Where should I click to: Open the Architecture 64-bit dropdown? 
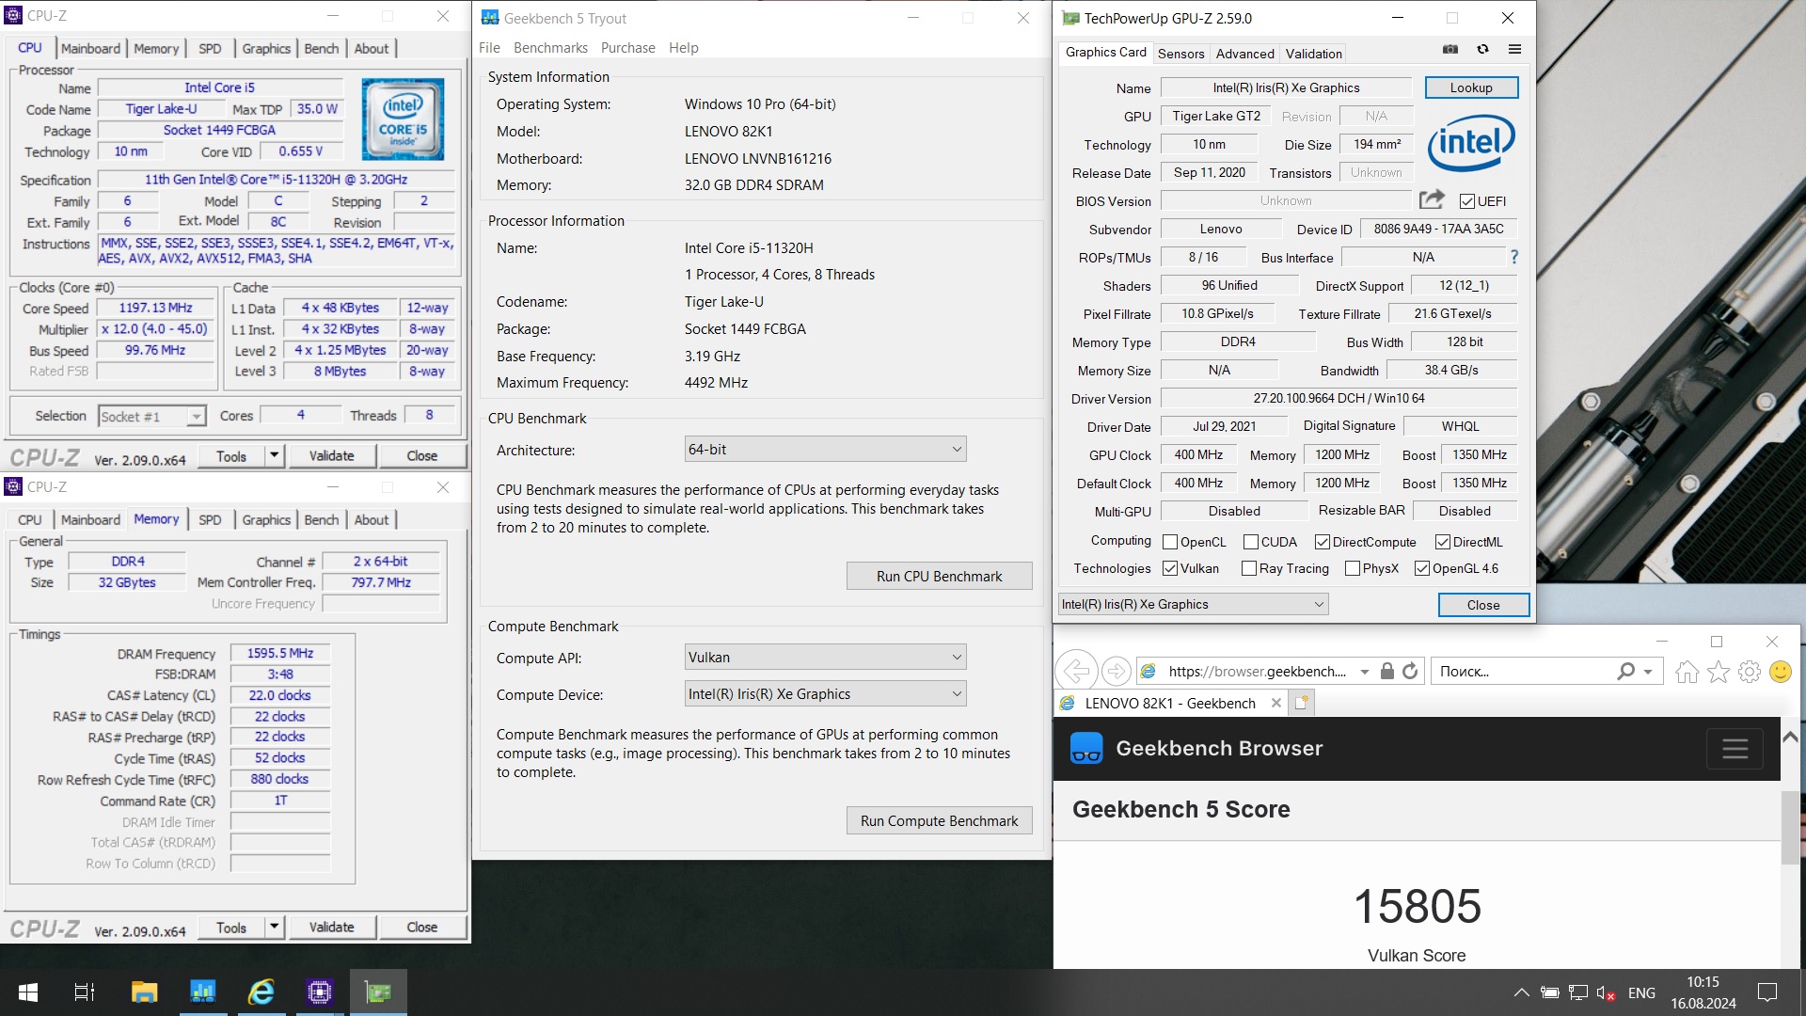(x=825, y=450)
